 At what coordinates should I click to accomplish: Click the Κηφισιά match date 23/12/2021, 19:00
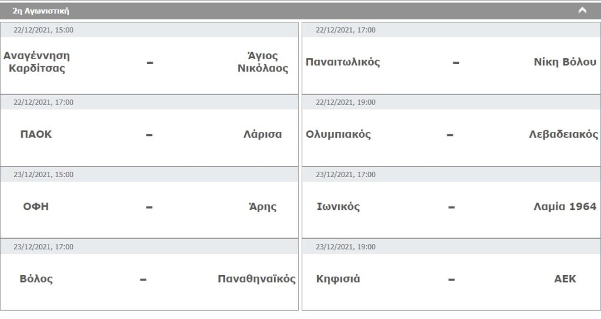346,247
